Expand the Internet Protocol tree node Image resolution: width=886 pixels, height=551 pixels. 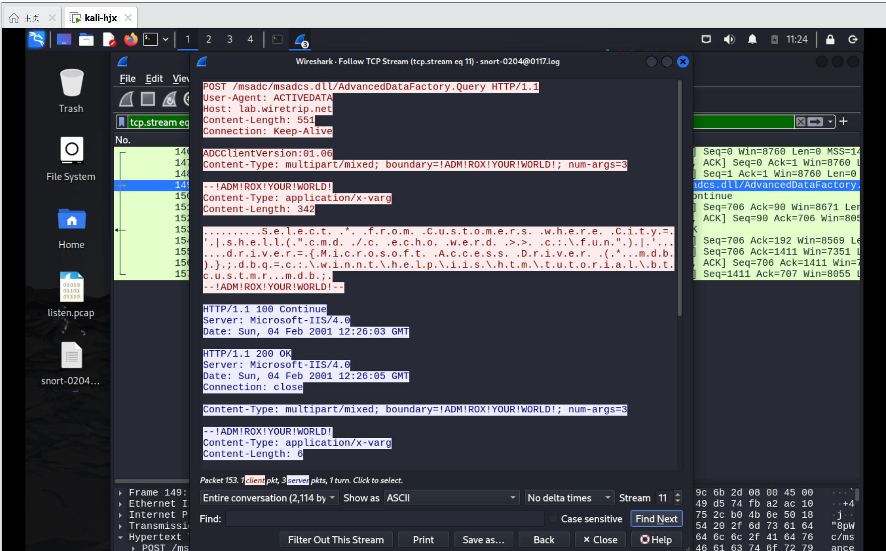coord(120,515)
